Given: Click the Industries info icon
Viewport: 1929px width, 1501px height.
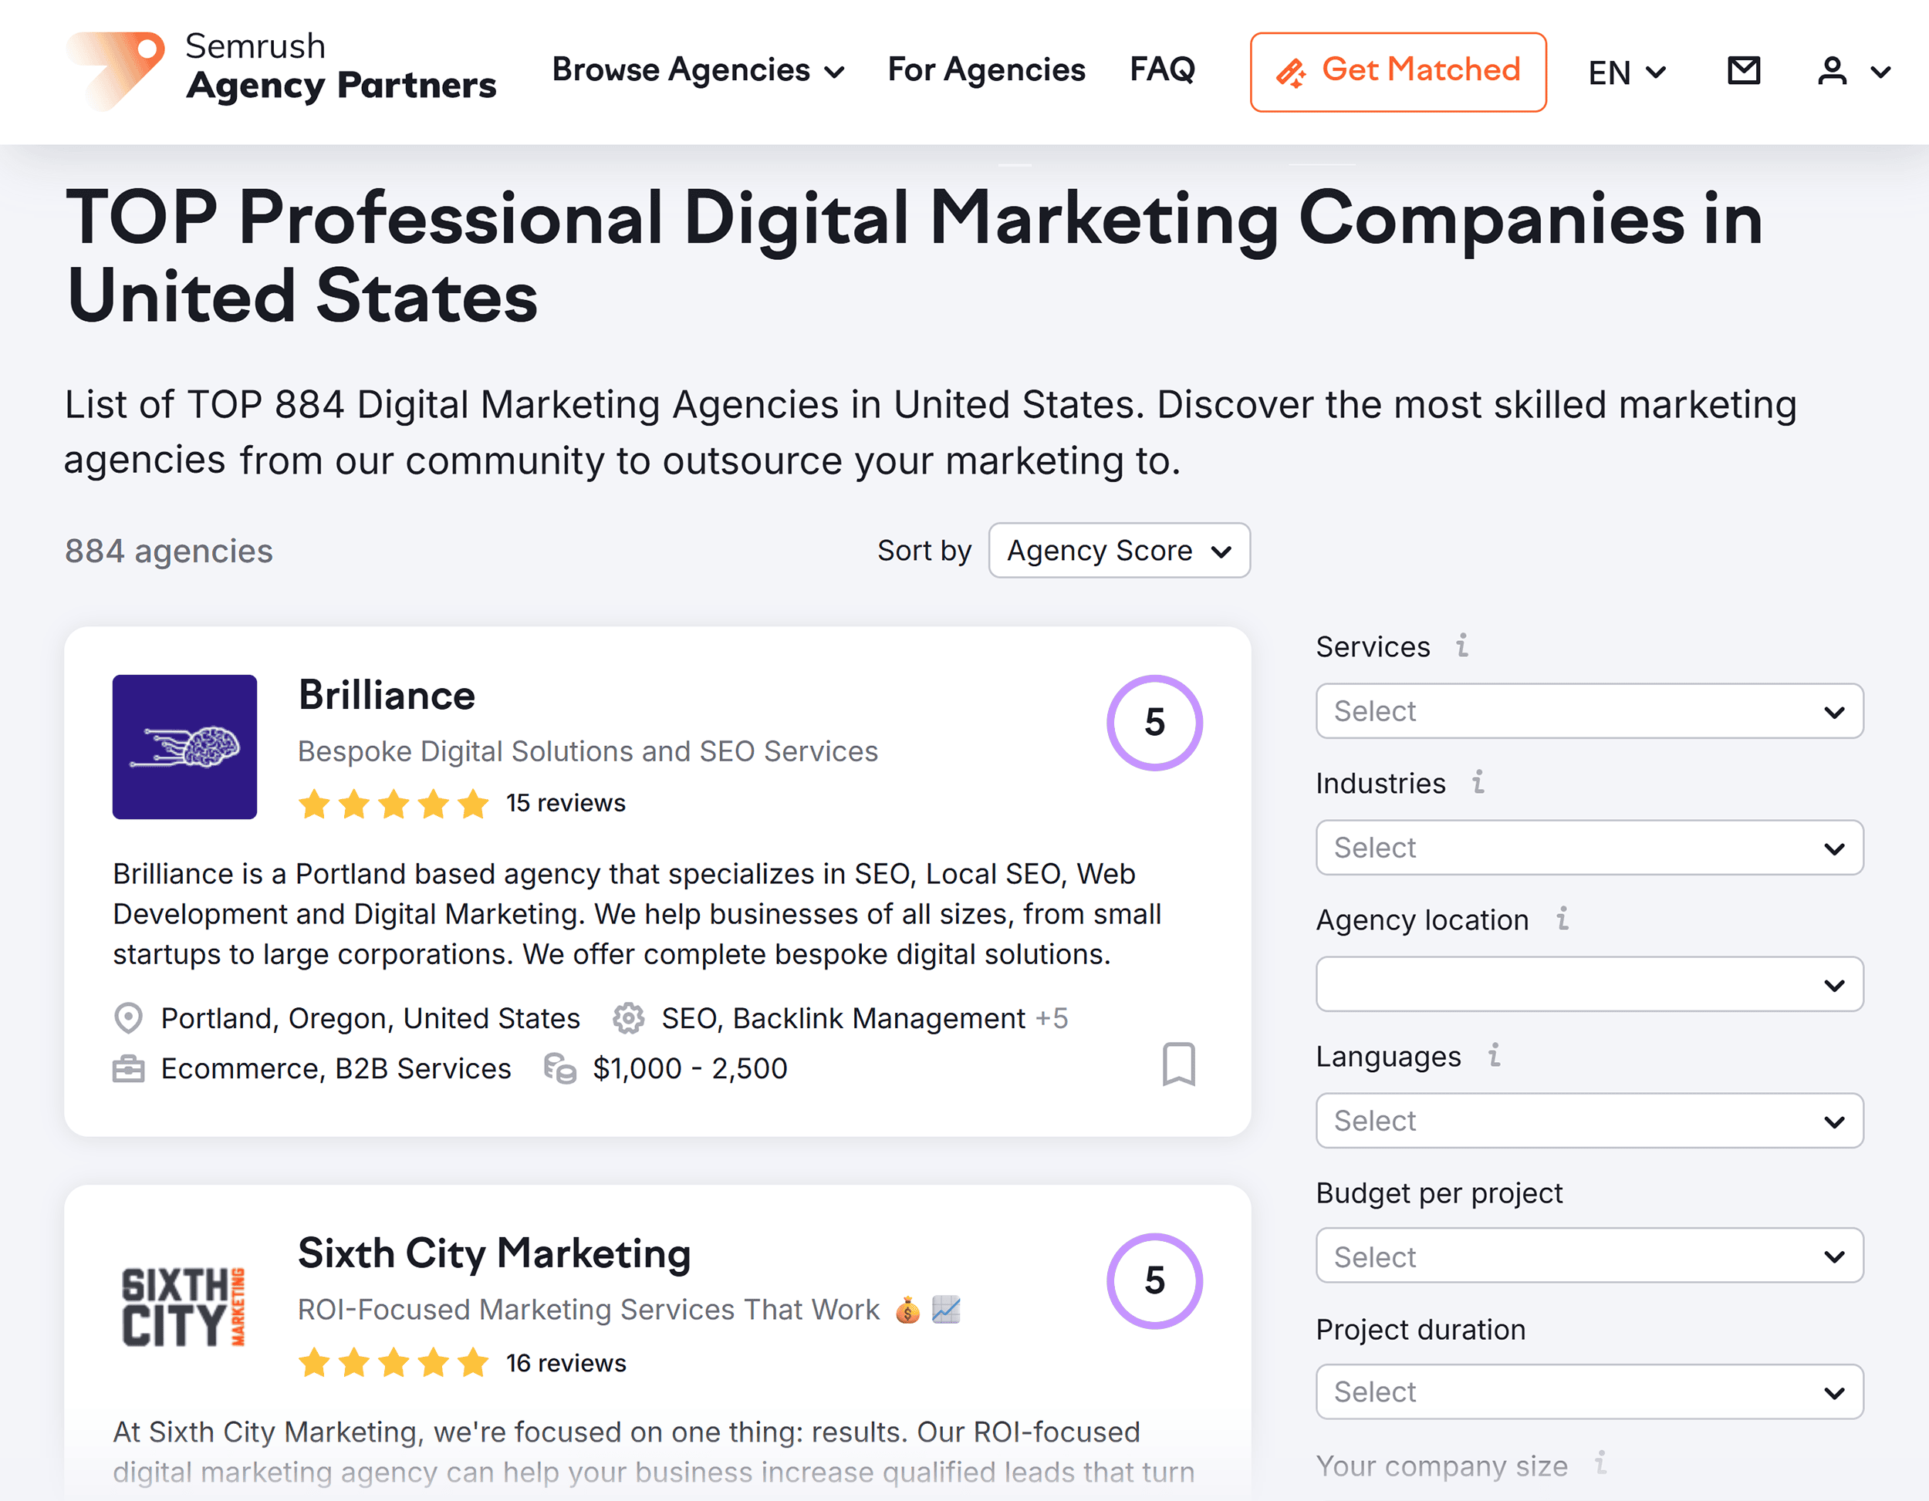Looking at the screenshot, I should 1478,782.
